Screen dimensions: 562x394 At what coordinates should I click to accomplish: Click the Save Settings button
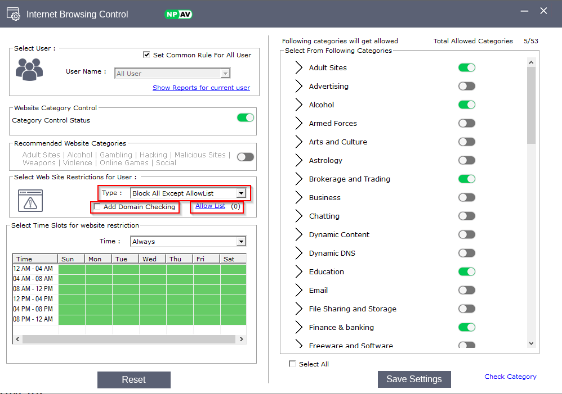(x=414, y=379)
